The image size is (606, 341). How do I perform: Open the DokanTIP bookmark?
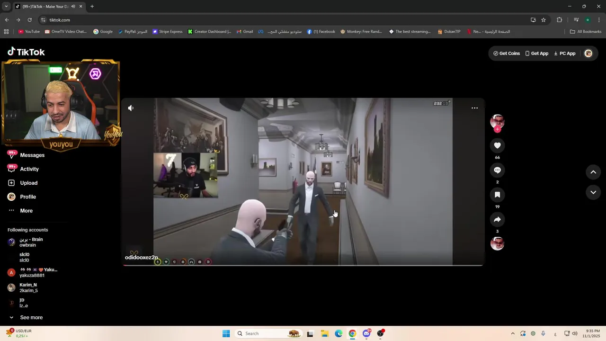pos(449,32)
